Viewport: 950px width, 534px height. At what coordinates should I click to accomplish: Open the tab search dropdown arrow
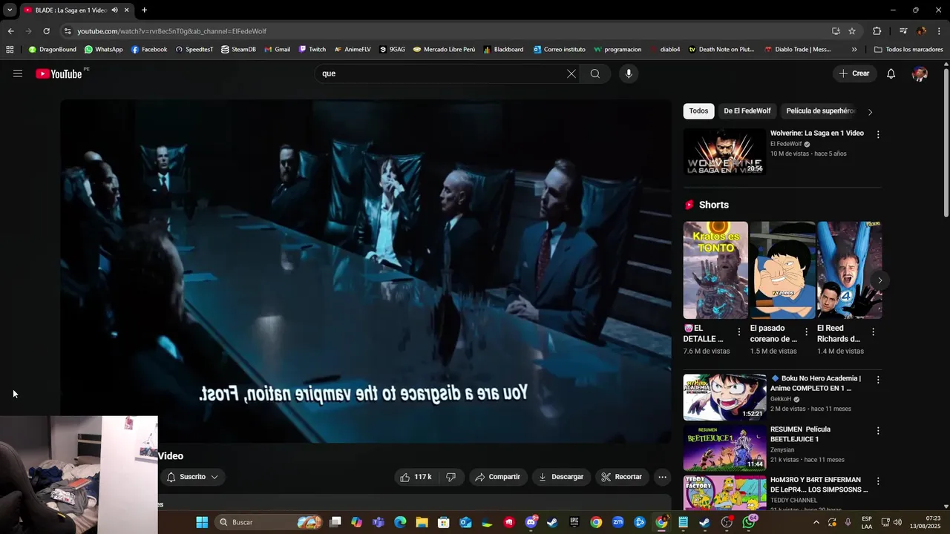coord(10,10)
